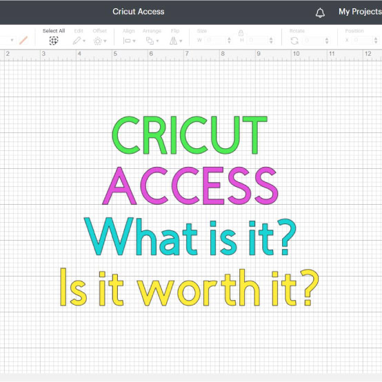Image resolution: width=382 pixels, height=382 pixels.
Task: Expand the Arrange dropdown arrow
Action: click(157, 41)
